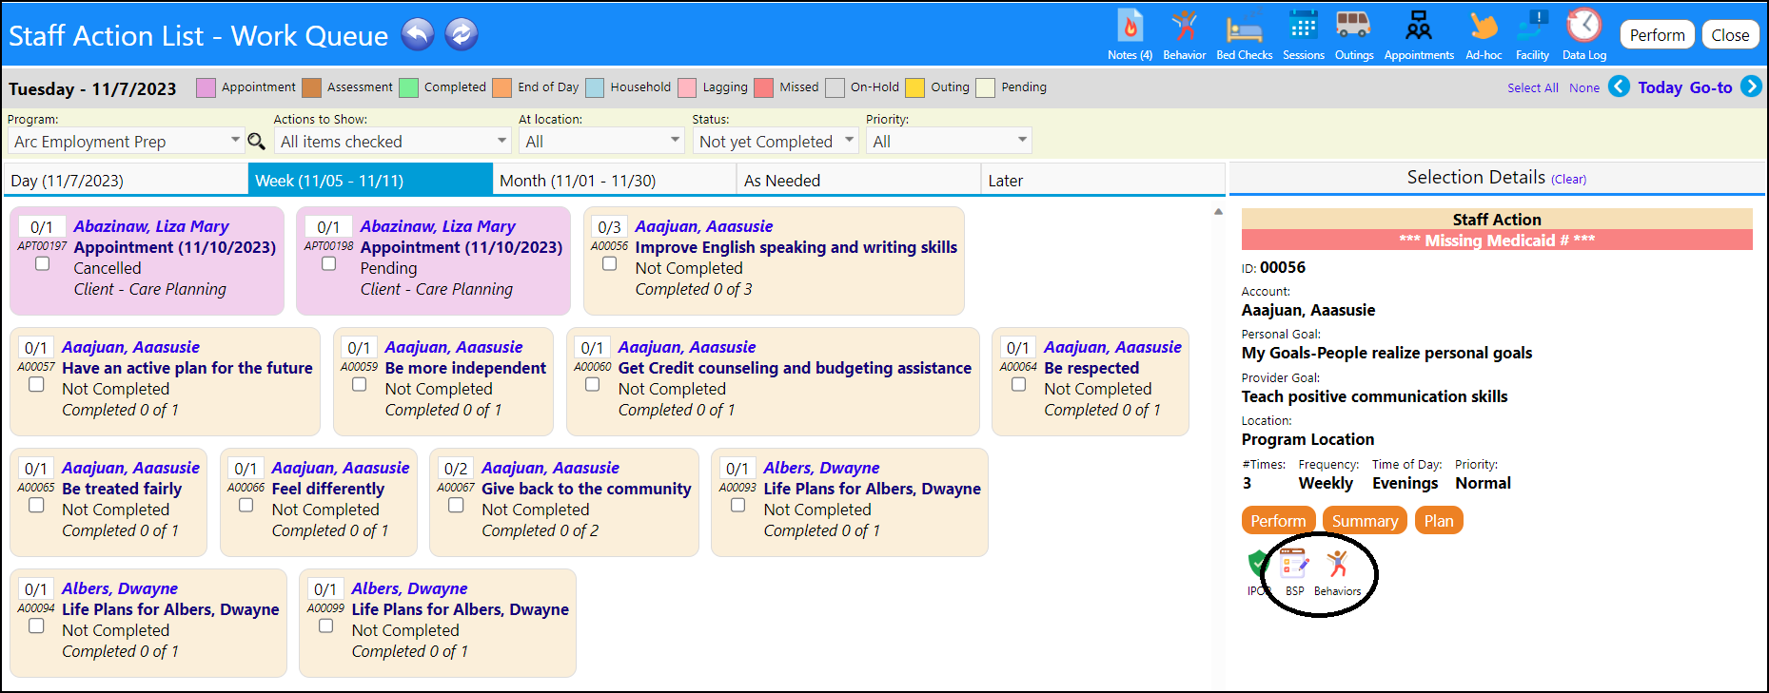Open the Facility icon
The image size is (1769, 693).
(x=1532, y=35)
